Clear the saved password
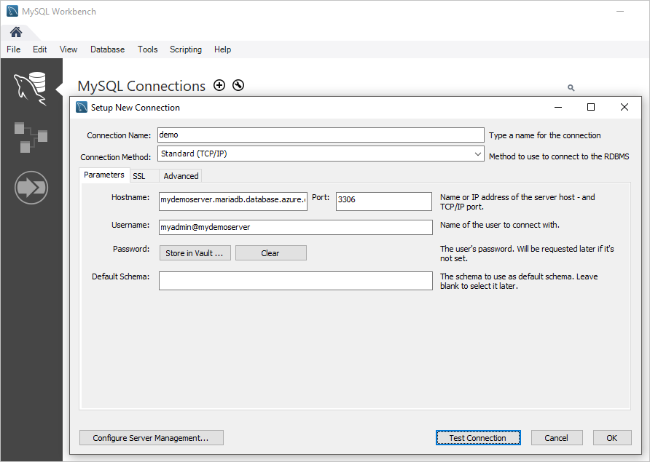 [x=270, y=252]
